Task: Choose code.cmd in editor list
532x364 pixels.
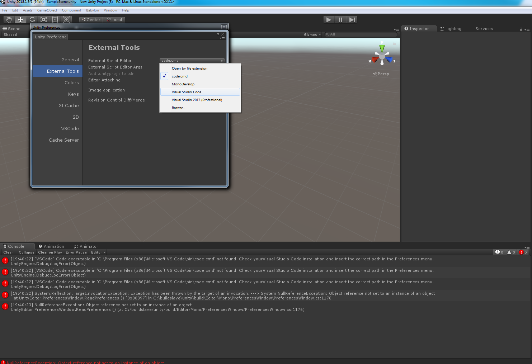Action: (x=200, y=76)
